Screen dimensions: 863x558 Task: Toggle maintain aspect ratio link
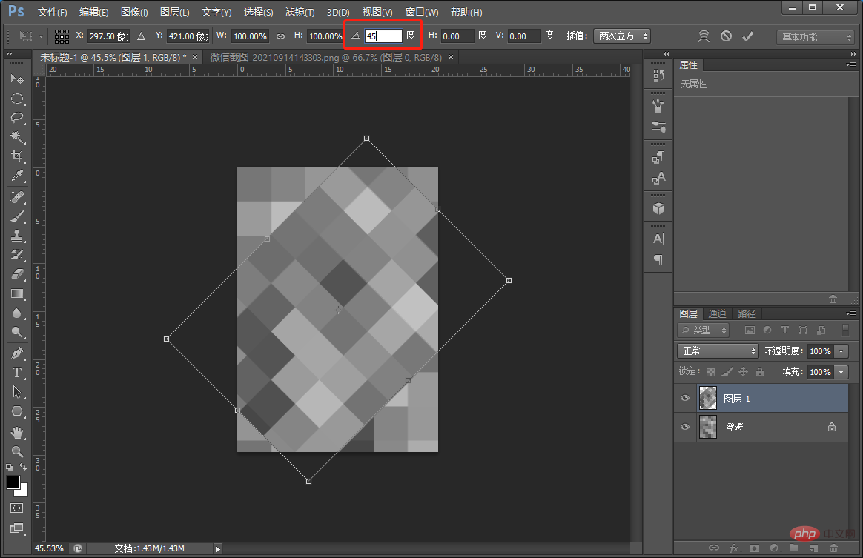[x=281, y=36]
